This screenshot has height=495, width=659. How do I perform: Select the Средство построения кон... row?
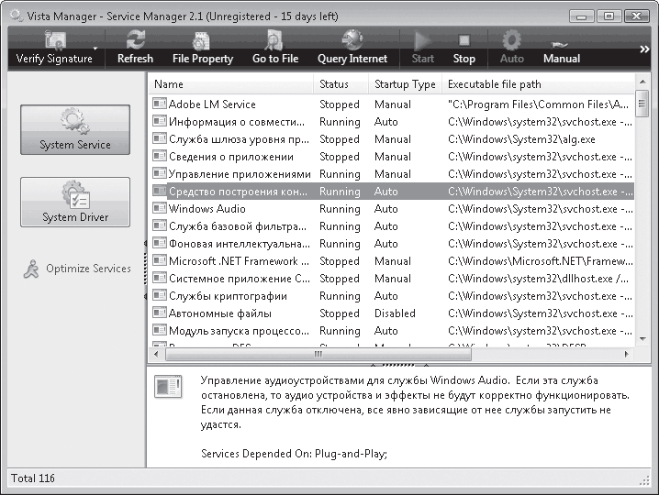(x=391, y=192)
